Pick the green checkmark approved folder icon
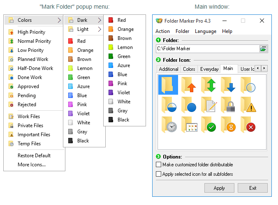Screen dimensions: 278x205 coord(208,124)
